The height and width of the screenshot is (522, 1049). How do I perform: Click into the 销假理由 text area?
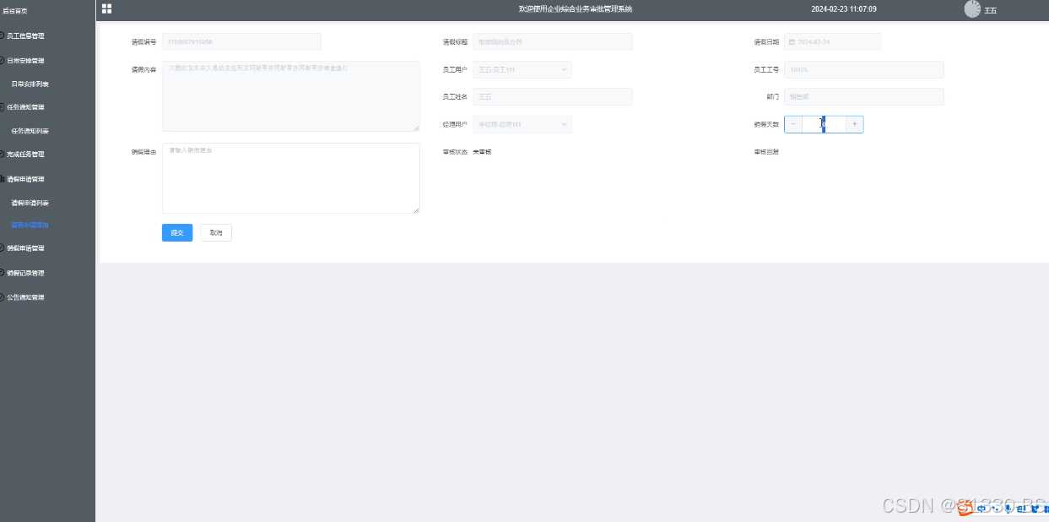coord(291,178)
